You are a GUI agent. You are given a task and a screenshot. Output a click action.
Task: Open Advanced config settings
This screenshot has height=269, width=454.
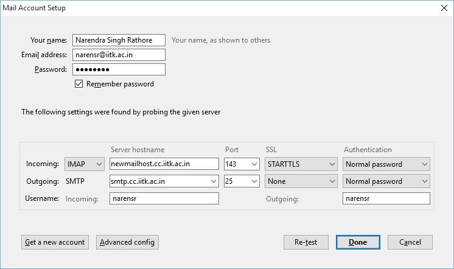[x=127, y=242]
